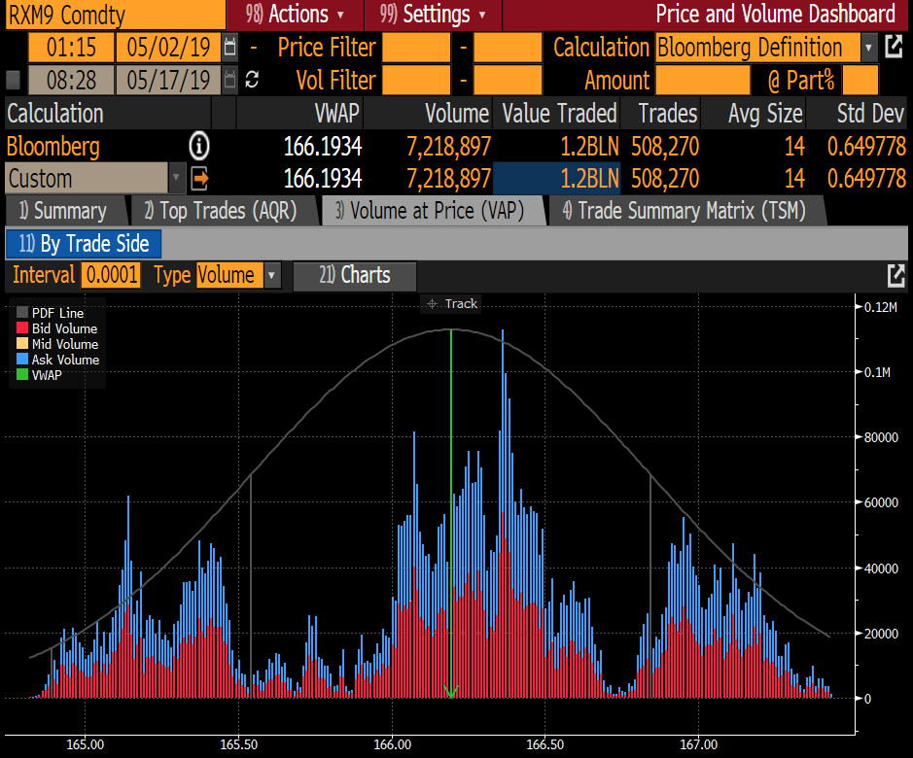Click the green VWAP marker line on chart
This screenshot has width=913, height=758.
click(451, 512)
